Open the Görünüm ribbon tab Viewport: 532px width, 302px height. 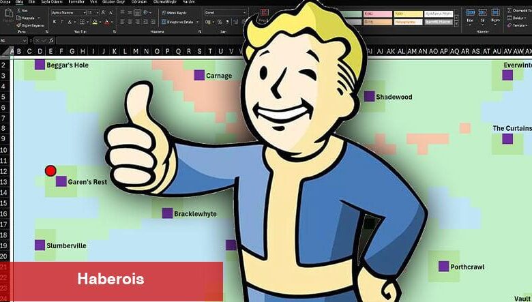point(139,1)
